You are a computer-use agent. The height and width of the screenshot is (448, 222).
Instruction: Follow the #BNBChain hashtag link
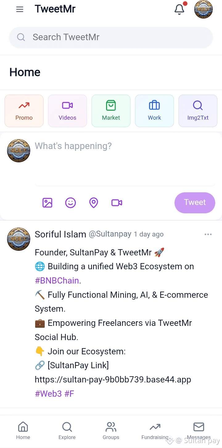[57, 281]
